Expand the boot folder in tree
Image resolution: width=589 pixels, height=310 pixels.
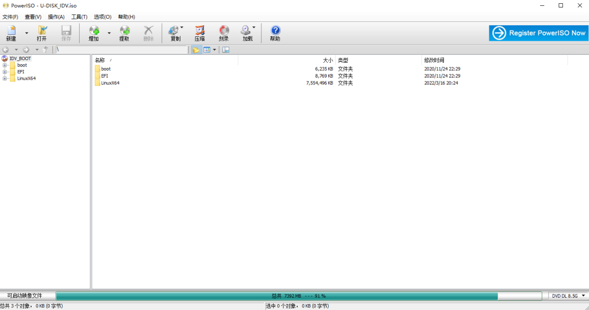[5, 65]
